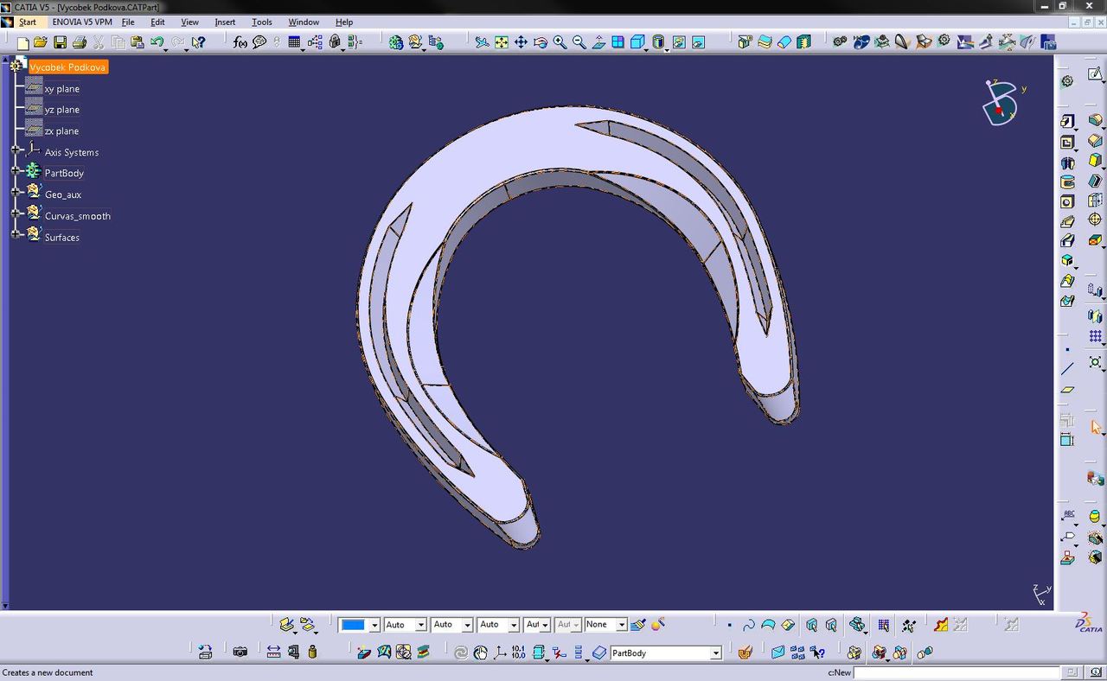Open the PartBody body selector combo

[x=666, y=653]
